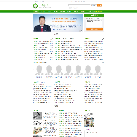Click the small icon right of lawyer section heading
Image resolution: width=137 pixels, height=137 pixels.
click(x=103, y=62)
